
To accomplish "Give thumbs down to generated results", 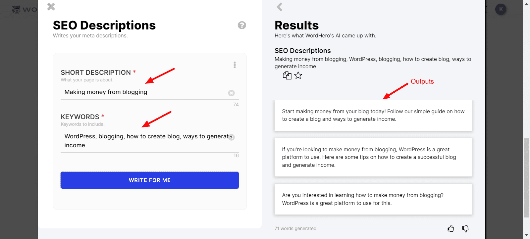I will [465, 228].
